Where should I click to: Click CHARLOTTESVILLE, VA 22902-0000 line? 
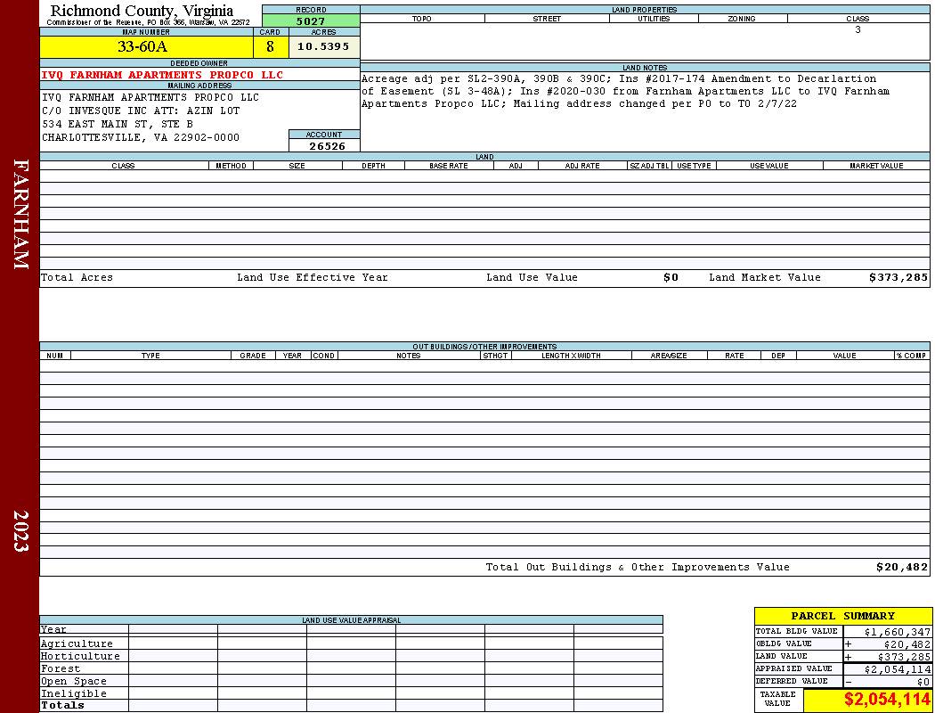[x=141, y=137]
